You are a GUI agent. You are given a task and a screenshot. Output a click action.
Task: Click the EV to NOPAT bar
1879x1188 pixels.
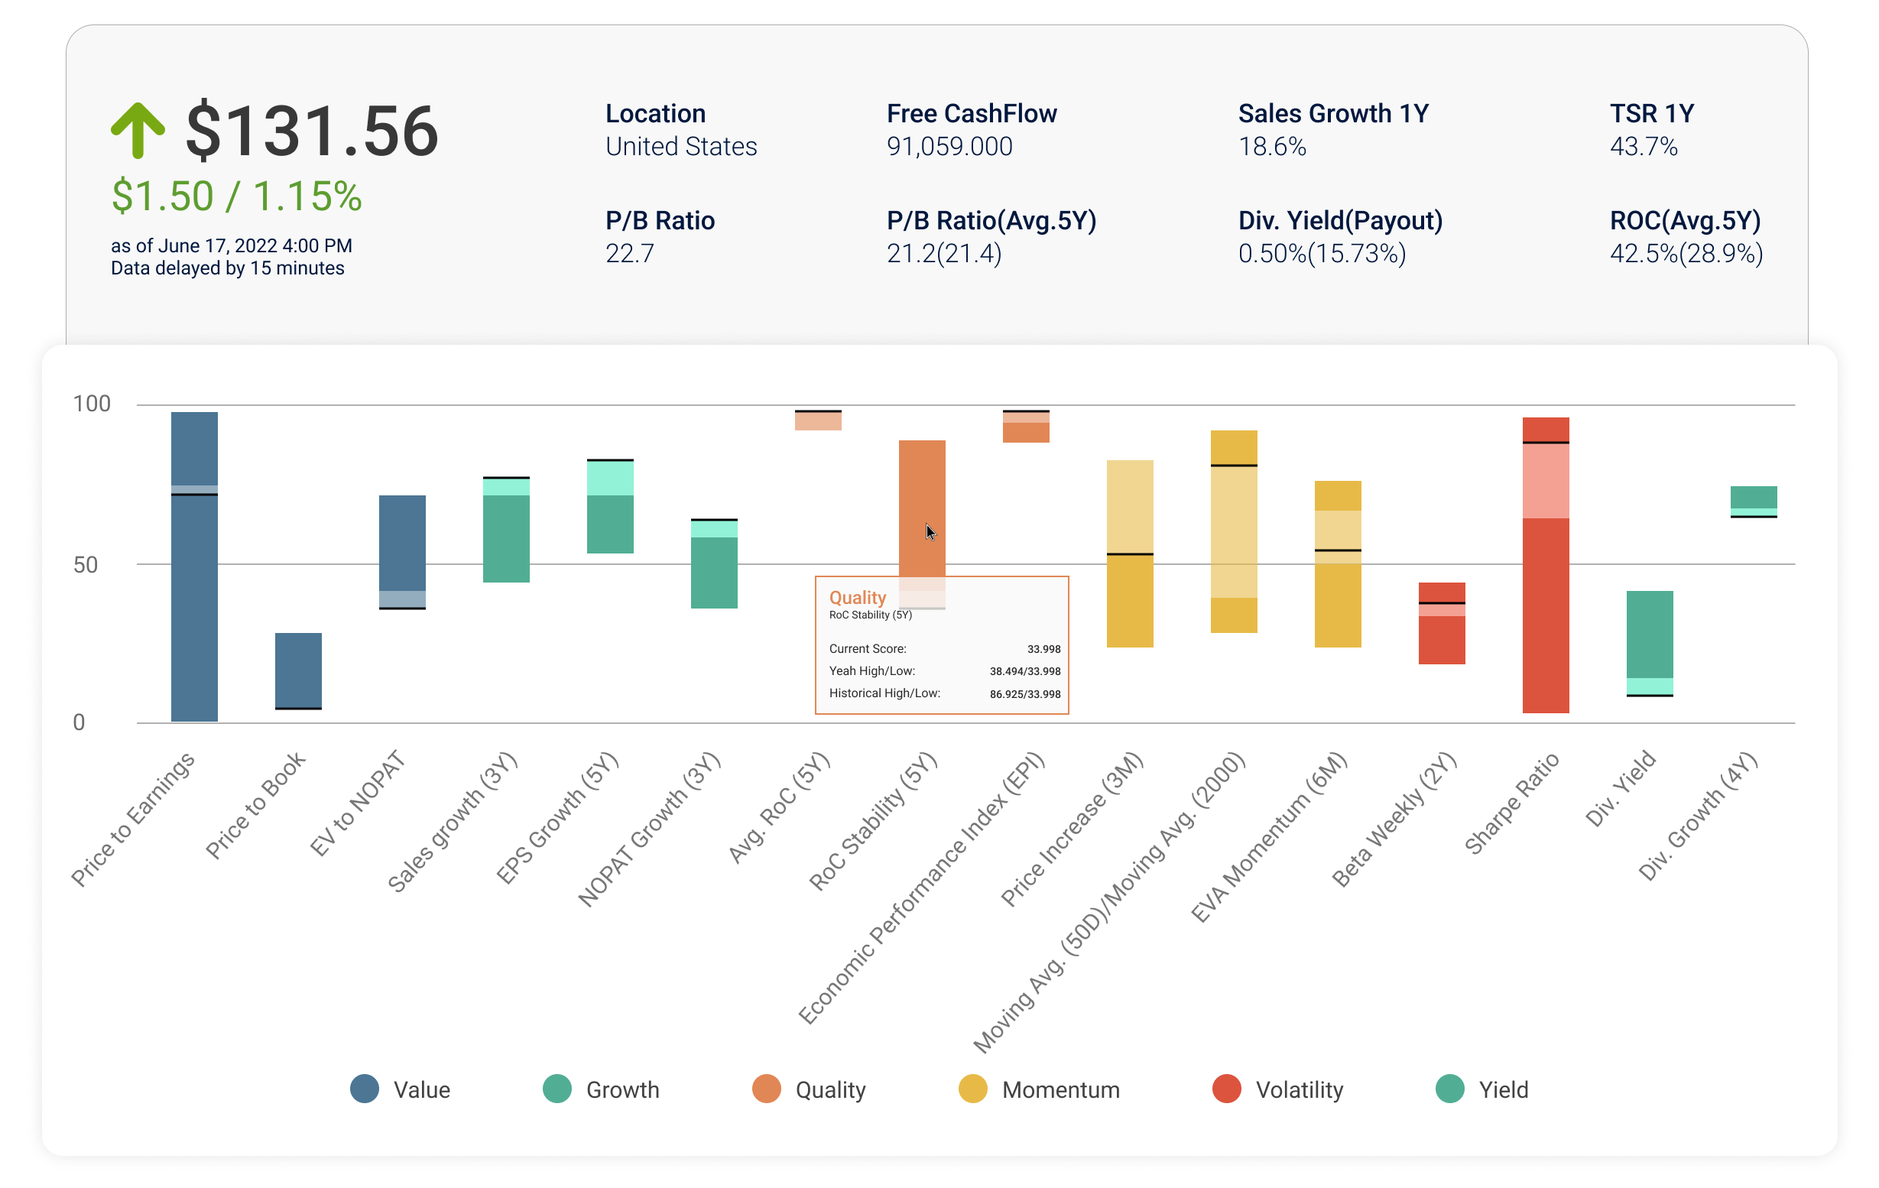coord(403,552)
